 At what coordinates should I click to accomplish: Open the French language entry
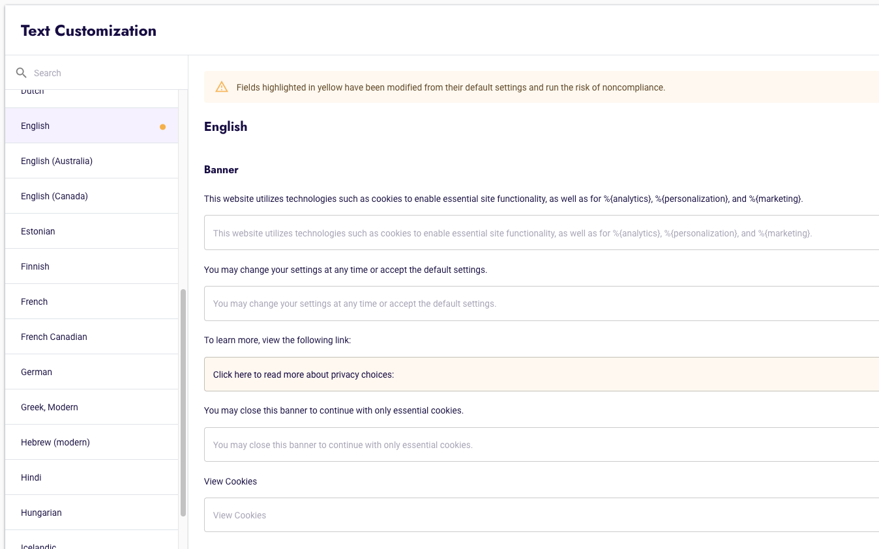pyautogui.click(x=91, y=302)
